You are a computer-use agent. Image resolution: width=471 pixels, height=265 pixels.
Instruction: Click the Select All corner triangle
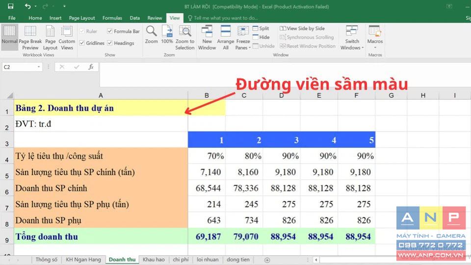10,96
